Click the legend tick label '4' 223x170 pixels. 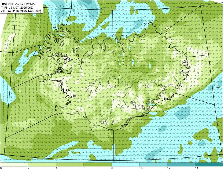coord(56,168)
